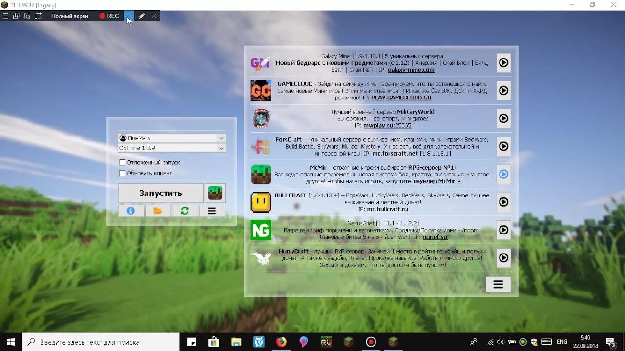Image resolution: width=625 pixels, height=351 pixels.
Task: Click the McMir grass block logo
Action: 261,174
